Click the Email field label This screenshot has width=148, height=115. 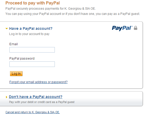tap(14, 44)
